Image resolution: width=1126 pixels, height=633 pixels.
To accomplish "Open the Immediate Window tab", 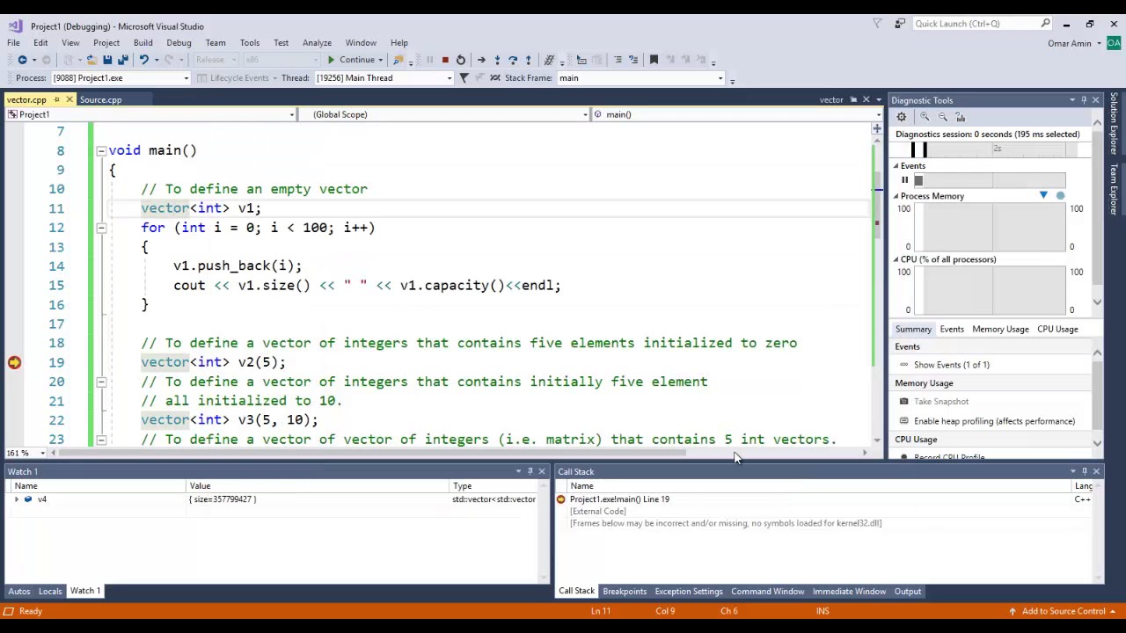I will tap(849, 592).
